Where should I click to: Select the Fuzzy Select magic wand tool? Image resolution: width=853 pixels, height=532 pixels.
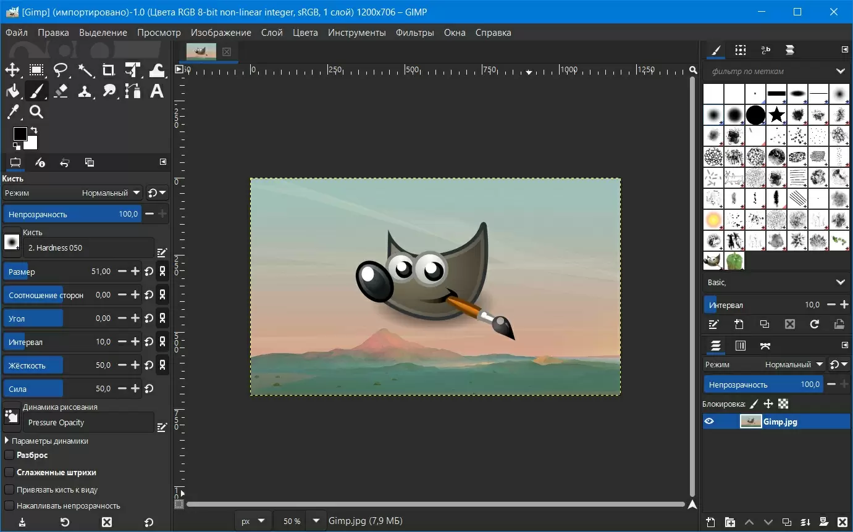[85, 70]
